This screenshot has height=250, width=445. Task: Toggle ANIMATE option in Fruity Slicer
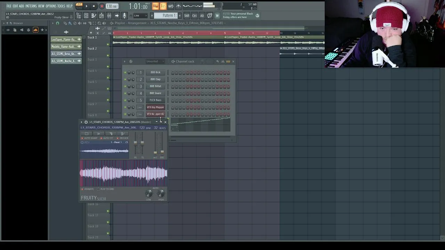[x=88, y=189]
